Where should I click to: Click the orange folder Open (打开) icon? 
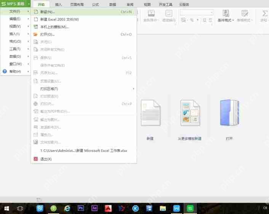coord(35,35)
